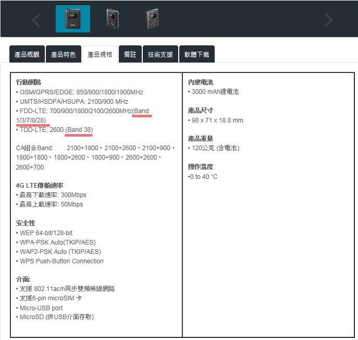Click the 最高上載速率 50Mbps line

(50, 204)
